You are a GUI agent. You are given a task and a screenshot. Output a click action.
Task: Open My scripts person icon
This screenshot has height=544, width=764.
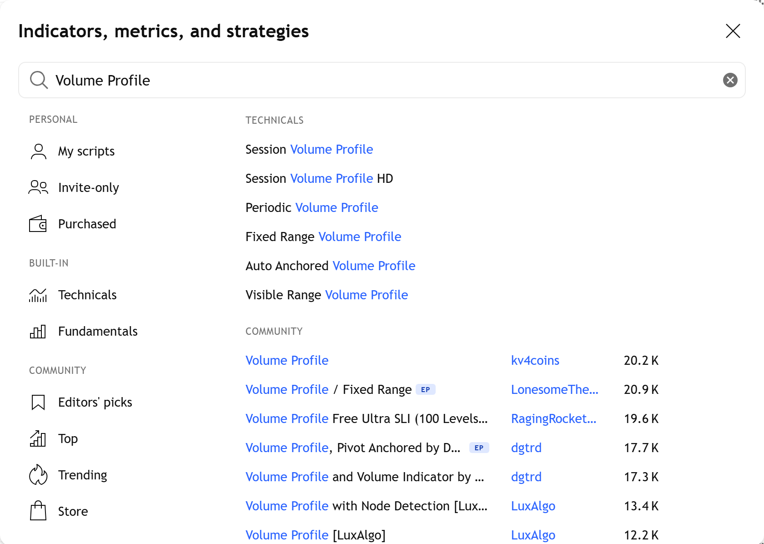pyautogui.click(x=39, y=151)
